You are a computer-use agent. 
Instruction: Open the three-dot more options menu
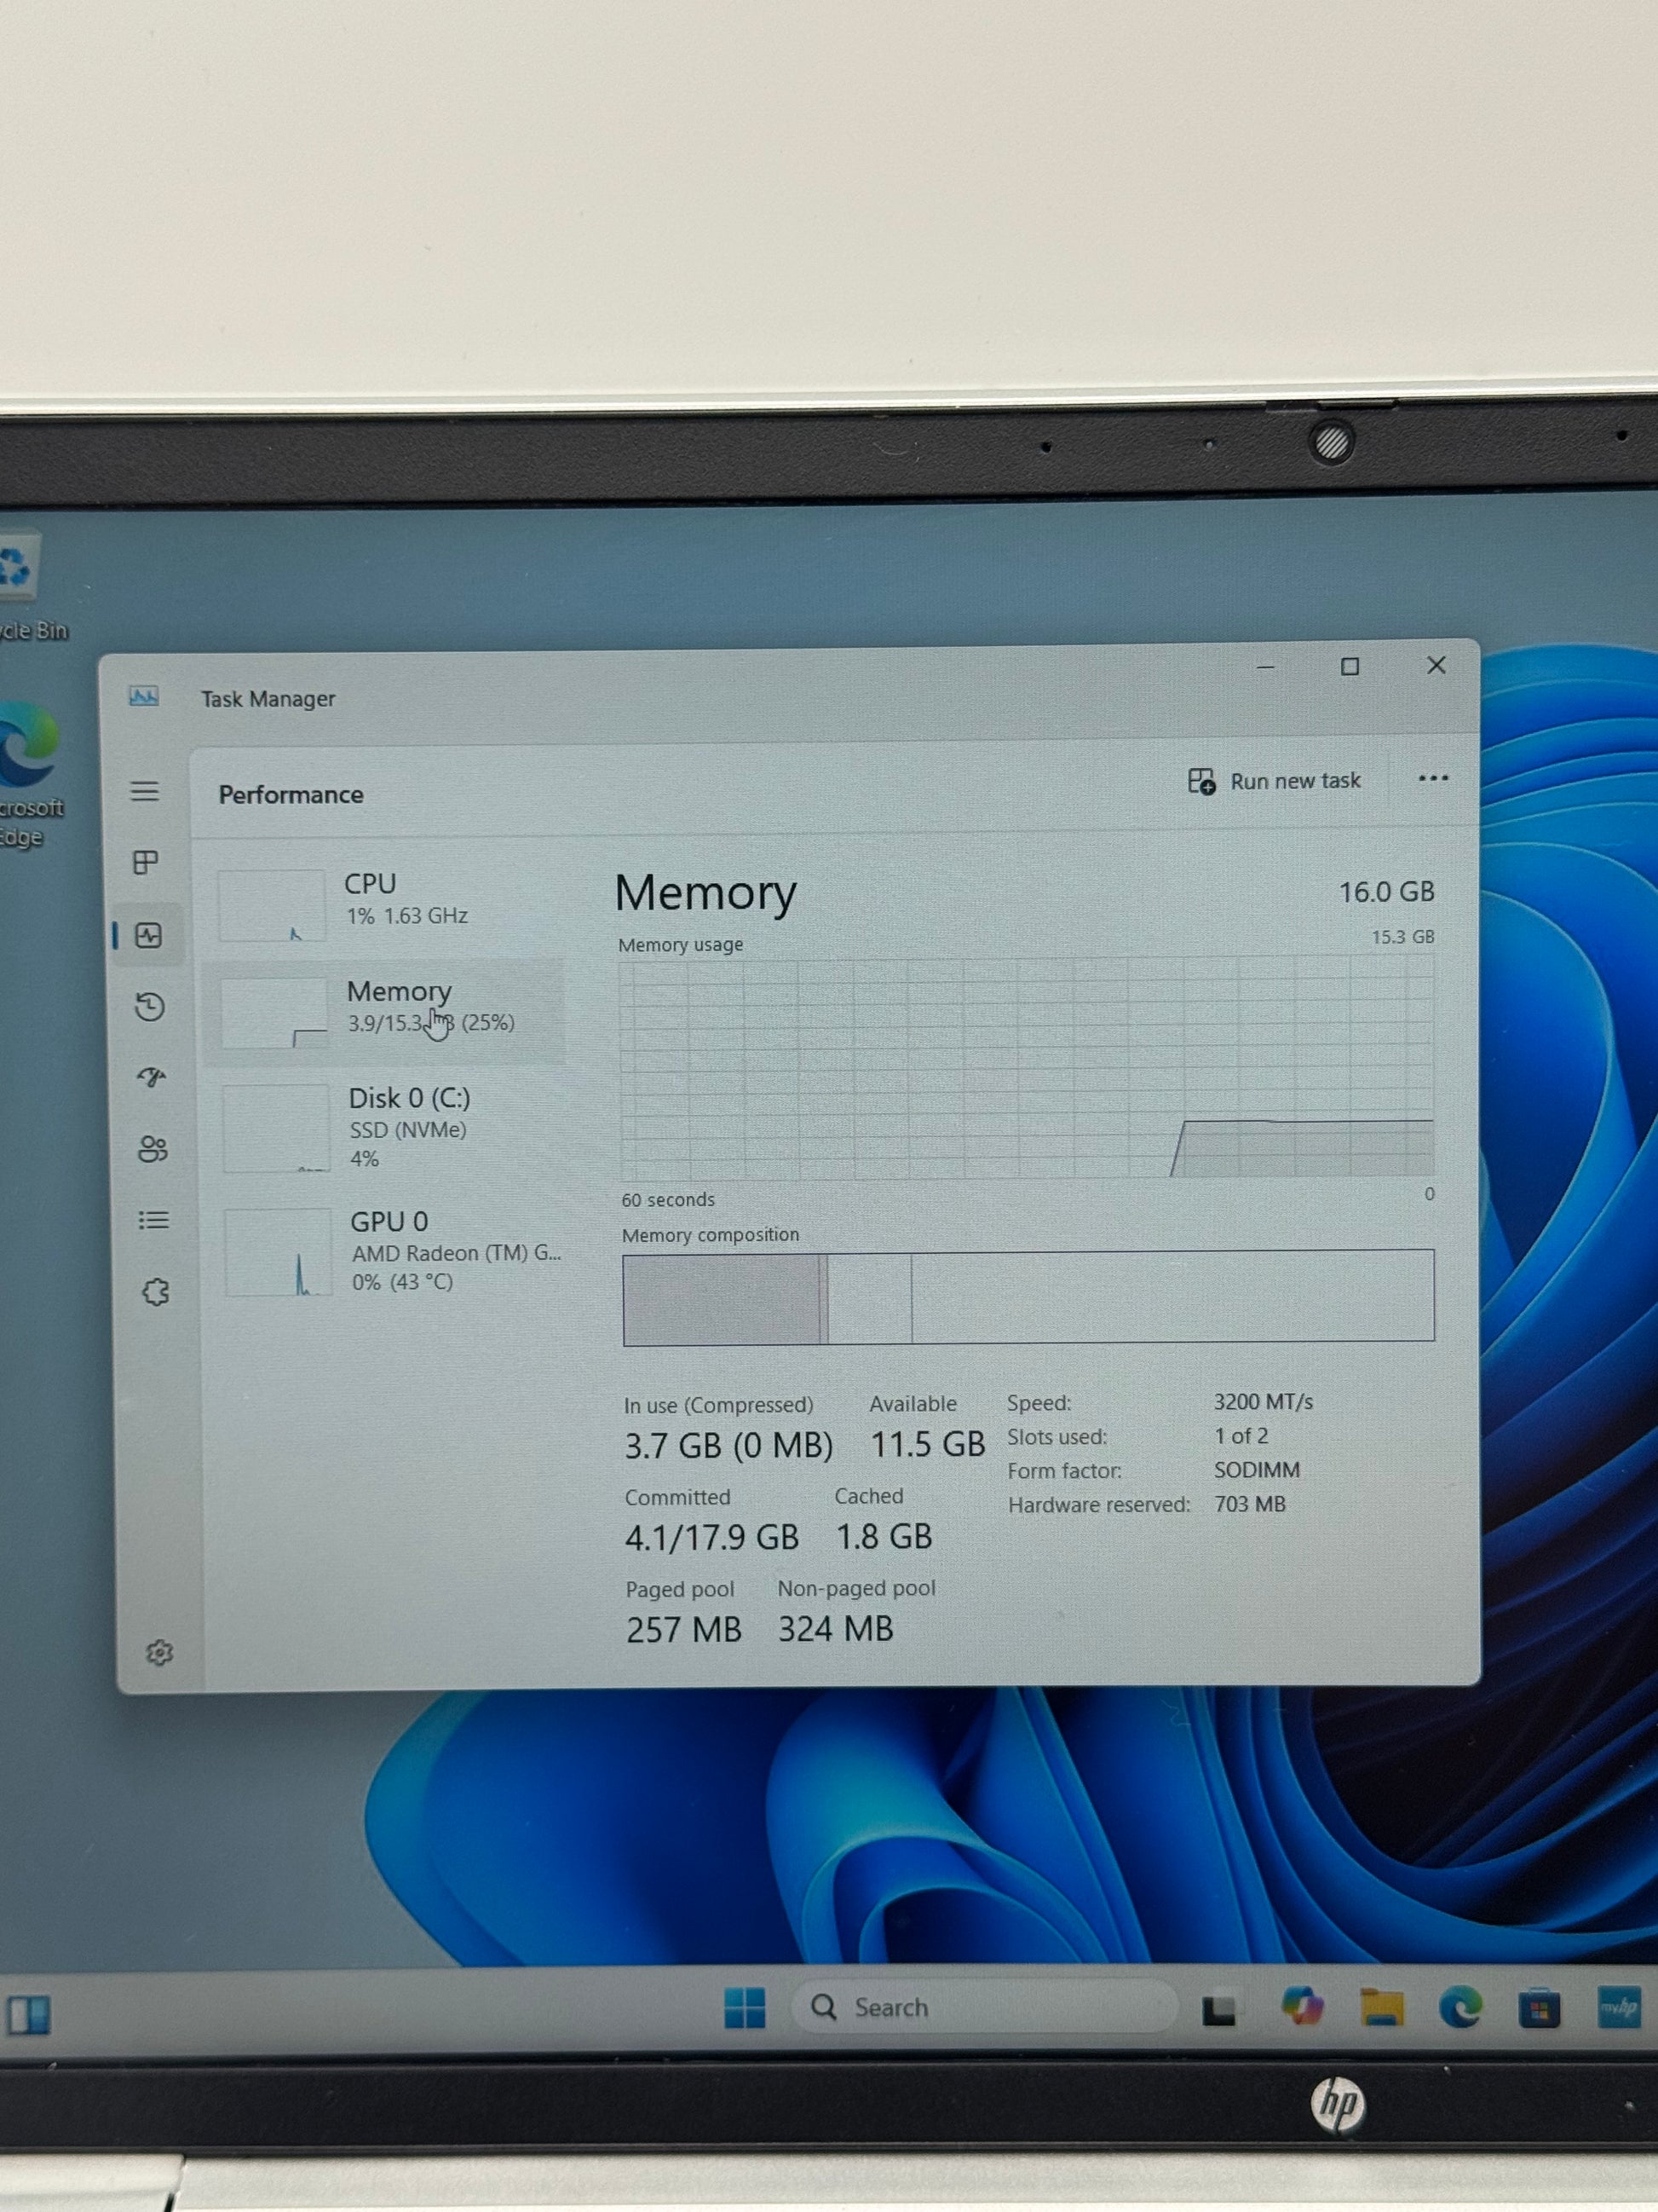pos(1432,778)
